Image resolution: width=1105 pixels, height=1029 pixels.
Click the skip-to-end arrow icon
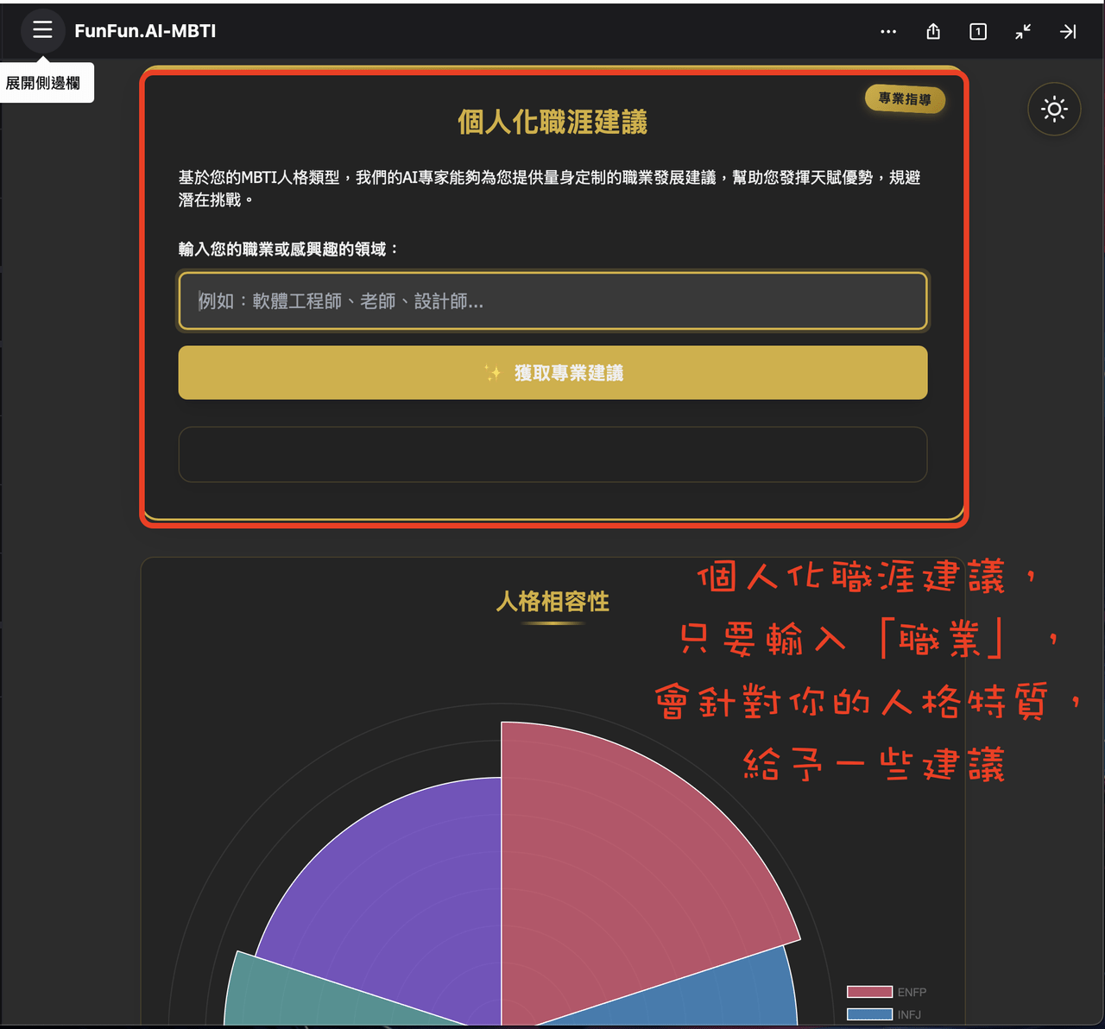(x=1067, y=31)
